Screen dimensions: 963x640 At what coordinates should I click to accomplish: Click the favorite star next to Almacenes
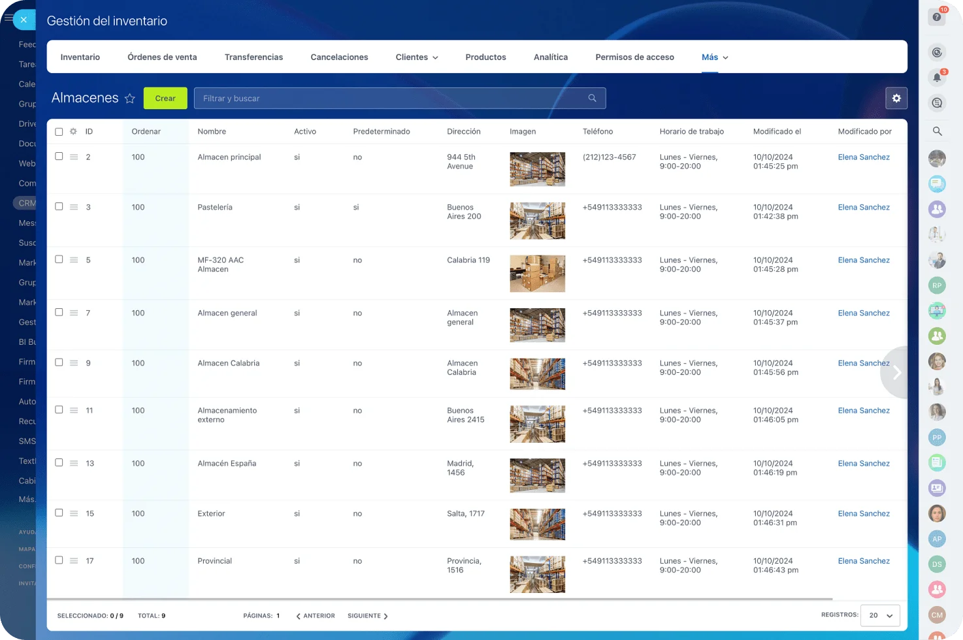coord(129,99)
